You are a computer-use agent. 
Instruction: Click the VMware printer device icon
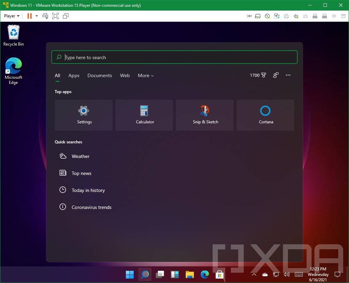(x=286, y=16)
